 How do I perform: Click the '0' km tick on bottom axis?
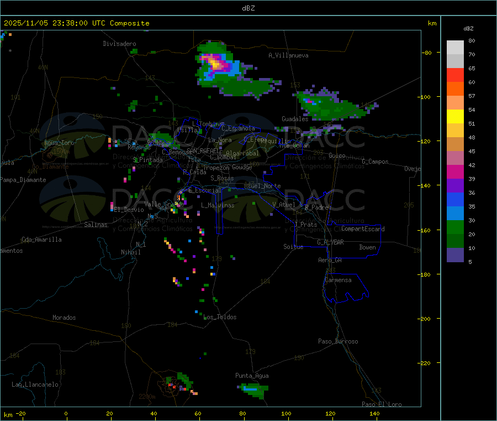[x=66, y=413]
